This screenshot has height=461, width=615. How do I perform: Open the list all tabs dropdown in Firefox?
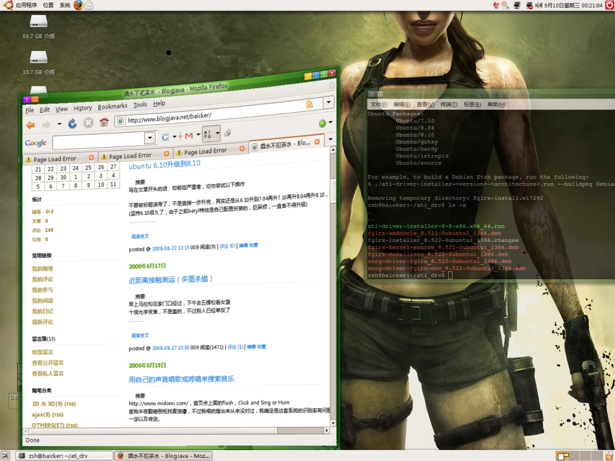330,139
